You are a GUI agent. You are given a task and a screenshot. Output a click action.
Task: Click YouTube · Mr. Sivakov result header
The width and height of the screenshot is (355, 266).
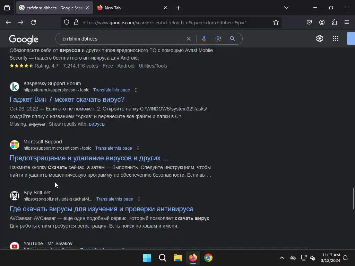tap(48, 243)
